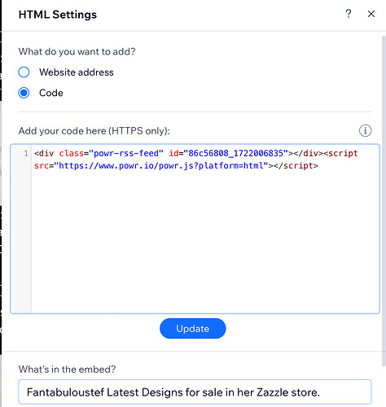Select the Website address radio button
The width and height of the screenshot is (386, 407).
[x=24, y=72]
